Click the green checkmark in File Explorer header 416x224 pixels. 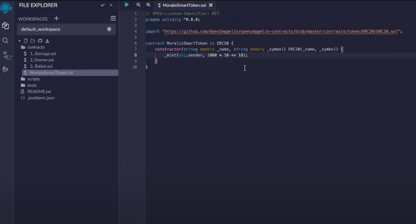(x=102, y=5)
